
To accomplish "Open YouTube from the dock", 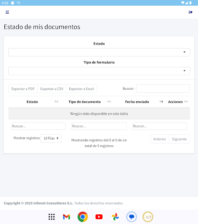I will [99, 217].
